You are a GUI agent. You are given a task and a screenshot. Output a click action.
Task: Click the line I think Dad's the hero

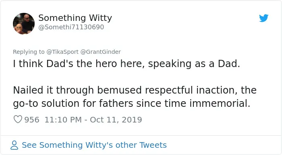click(126, 63)
